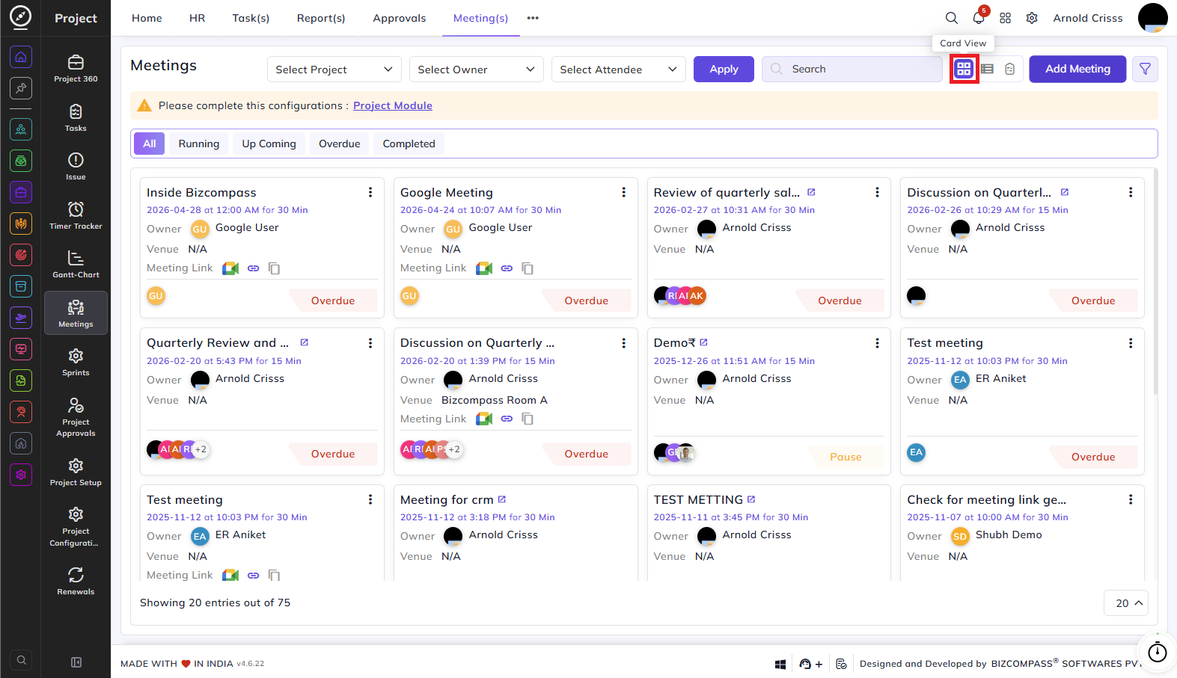Click the timer stopwatch floating icon
The image size is (1177, 678).
click(x=1157, y=652)
